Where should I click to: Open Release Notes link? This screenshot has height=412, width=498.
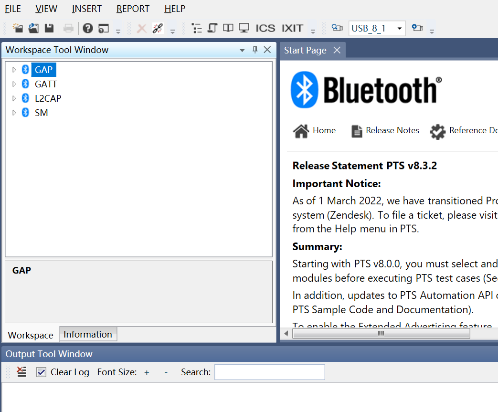(392, 130)
